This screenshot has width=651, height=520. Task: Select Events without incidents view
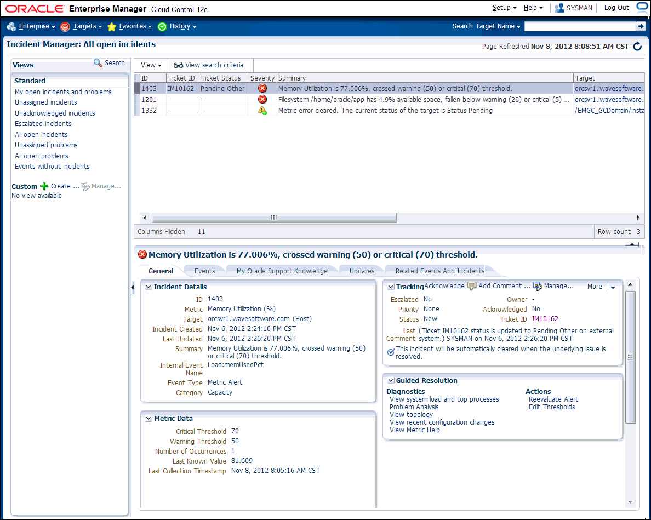(x=52, y=167)
